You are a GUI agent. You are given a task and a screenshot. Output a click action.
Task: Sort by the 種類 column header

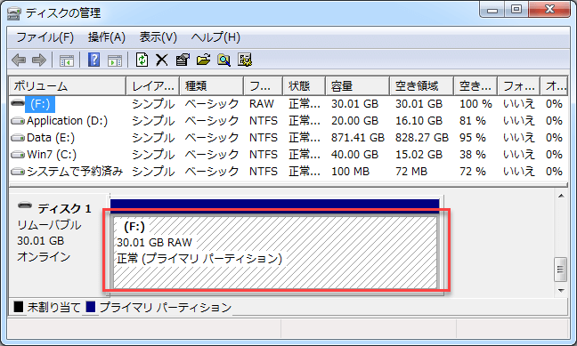212,86
